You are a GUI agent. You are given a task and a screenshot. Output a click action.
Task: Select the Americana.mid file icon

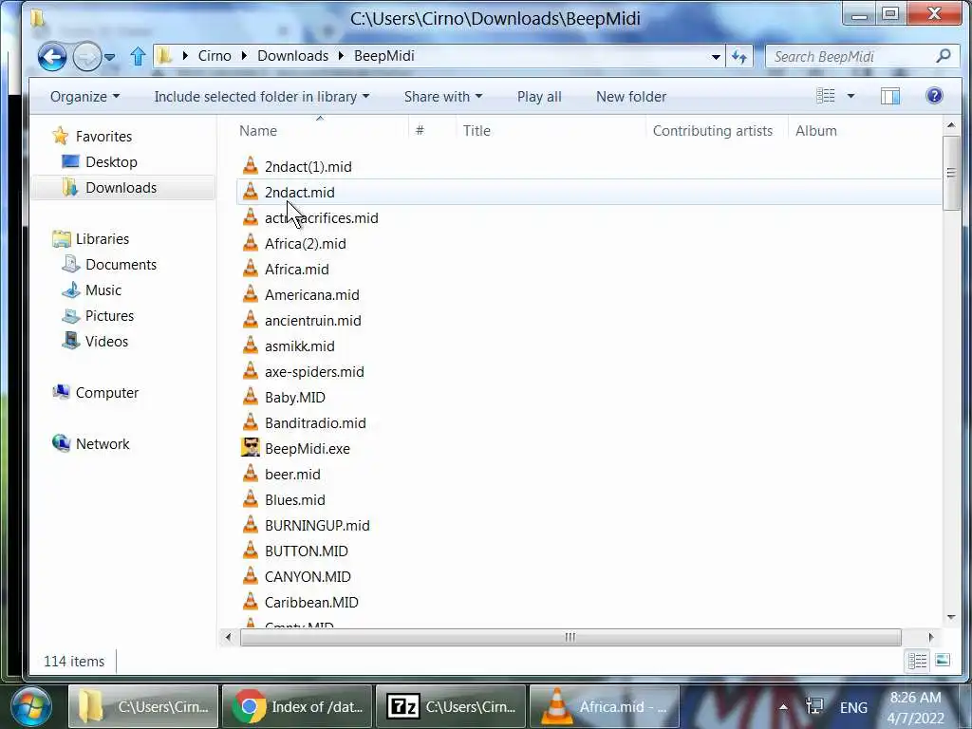point(250,294)
